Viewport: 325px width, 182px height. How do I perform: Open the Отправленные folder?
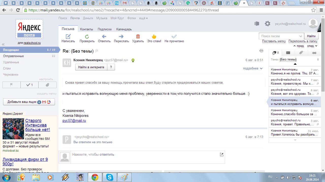pos(13,56)
